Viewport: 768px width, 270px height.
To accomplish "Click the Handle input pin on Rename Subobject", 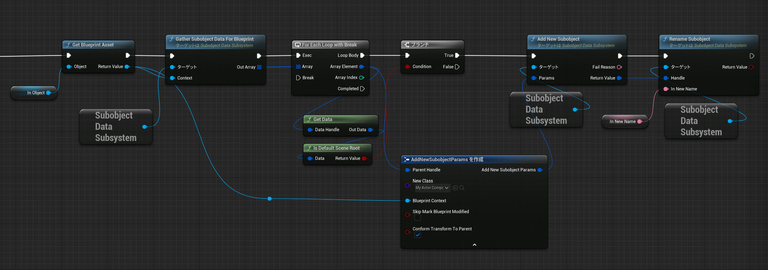I will (x=666, y=78).
